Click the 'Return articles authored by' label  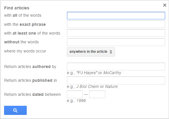30,67
